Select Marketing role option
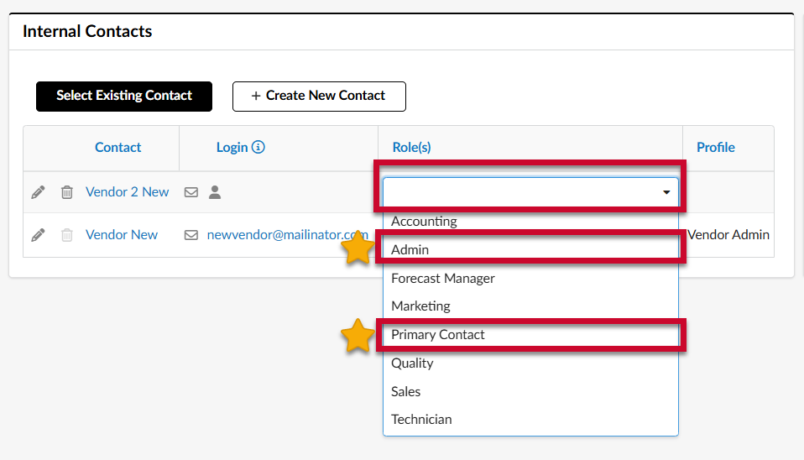The height and width of the screenshot is (460, 804). pos(530,306)
